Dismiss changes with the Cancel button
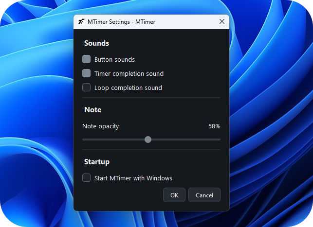 (x=204, y=195)
